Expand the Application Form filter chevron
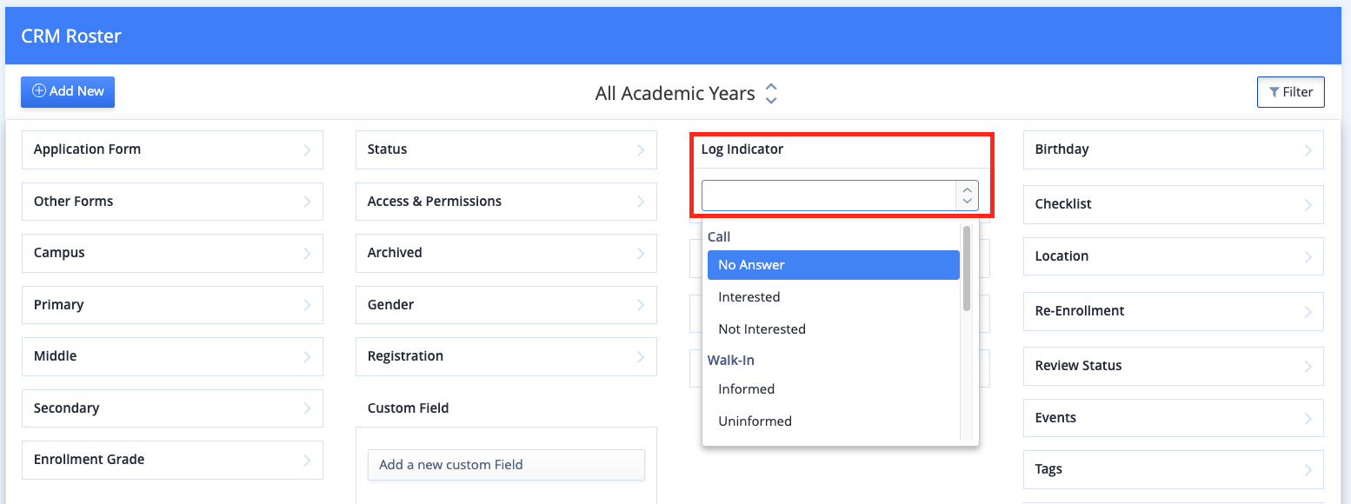 coord(307,149)
